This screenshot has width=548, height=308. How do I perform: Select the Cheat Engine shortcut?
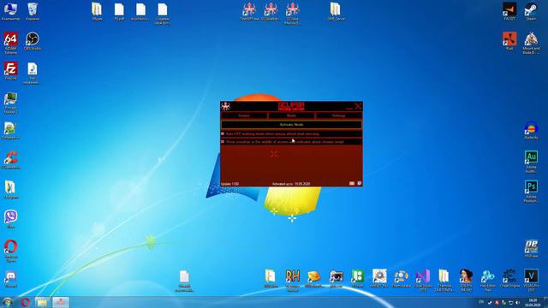coord(509,279)
